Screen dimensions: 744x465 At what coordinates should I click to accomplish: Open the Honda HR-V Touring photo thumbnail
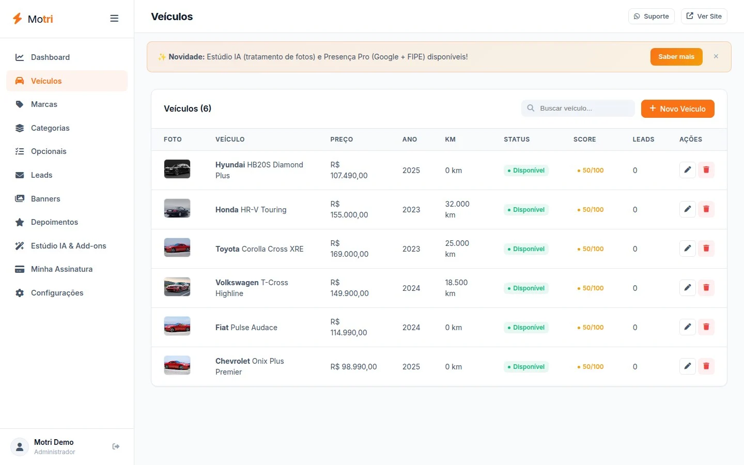tap(177, 208)
